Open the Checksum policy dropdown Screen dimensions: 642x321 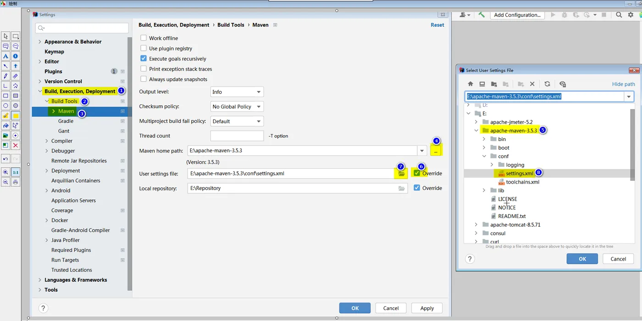[237, 107]
